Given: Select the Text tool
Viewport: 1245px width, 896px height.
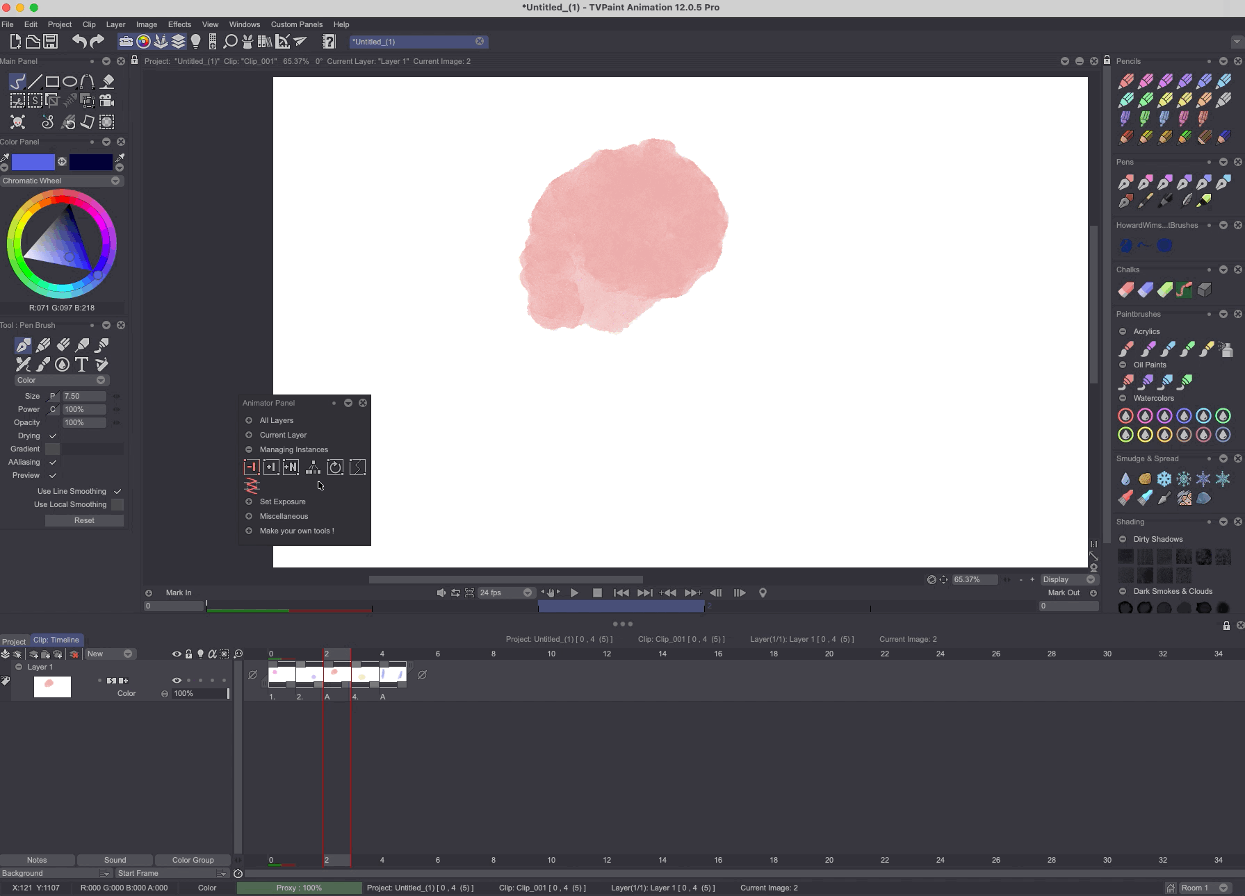Looking at the screenshot, I should [81, 364].
